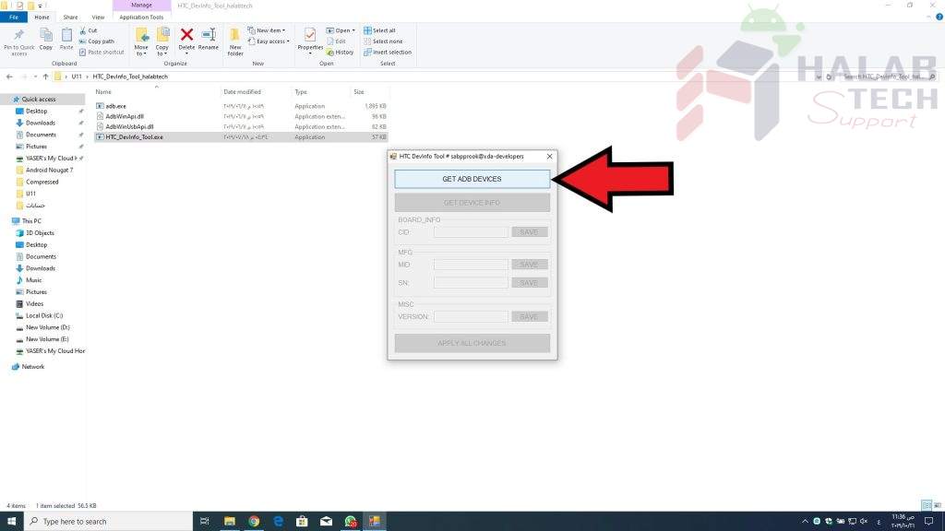Screen dimensions: 945x531
Task: Select the HTC_DevInfo_Tool.exe file
Action: tap(134, 137)
